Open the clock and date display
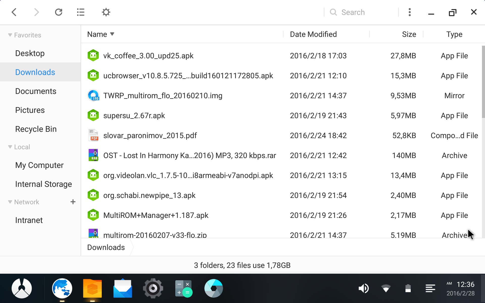485x303 pixels. (x=461, y=289)
